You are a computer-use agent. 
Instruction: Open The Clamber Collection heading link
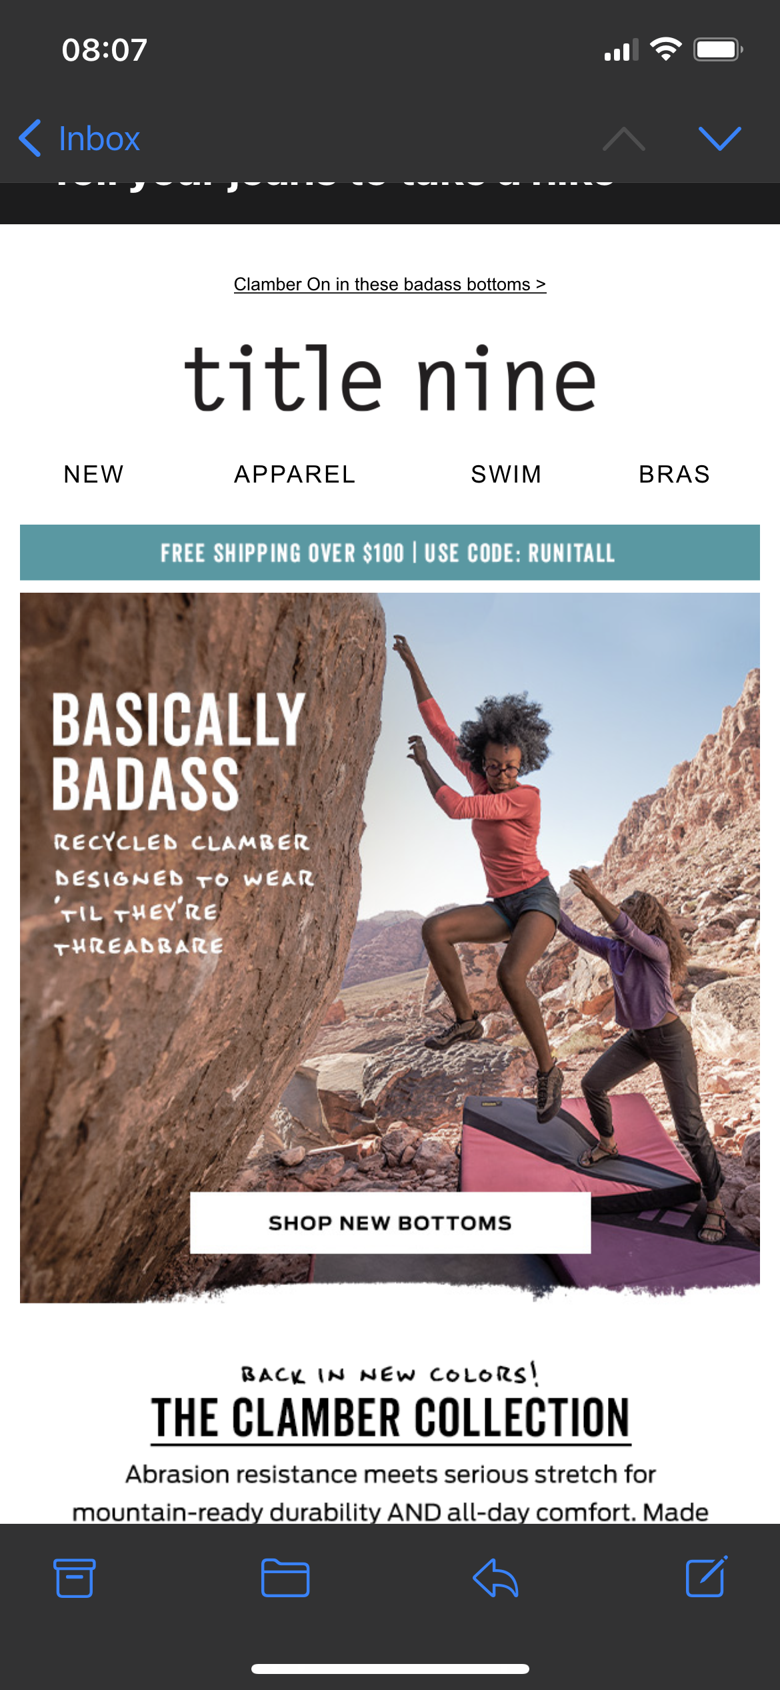(391, 1418)
